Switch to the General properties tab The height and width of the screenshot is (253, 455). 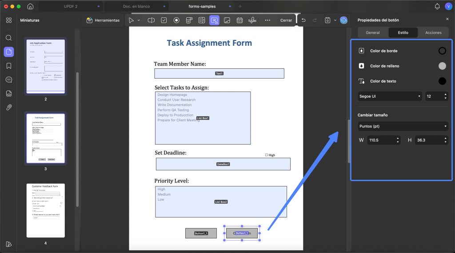tap(373, 32)
